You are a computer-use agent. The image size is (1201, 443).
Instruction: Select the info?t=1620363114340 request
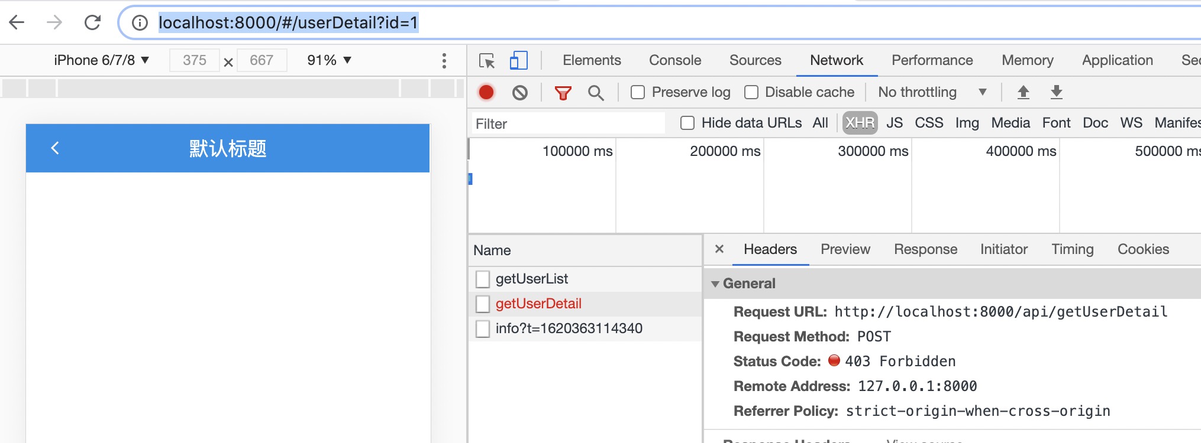point(585,328)
